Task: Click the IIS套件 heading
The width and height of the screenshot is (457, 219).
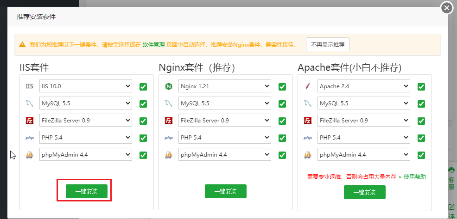Action: point(34,67)
